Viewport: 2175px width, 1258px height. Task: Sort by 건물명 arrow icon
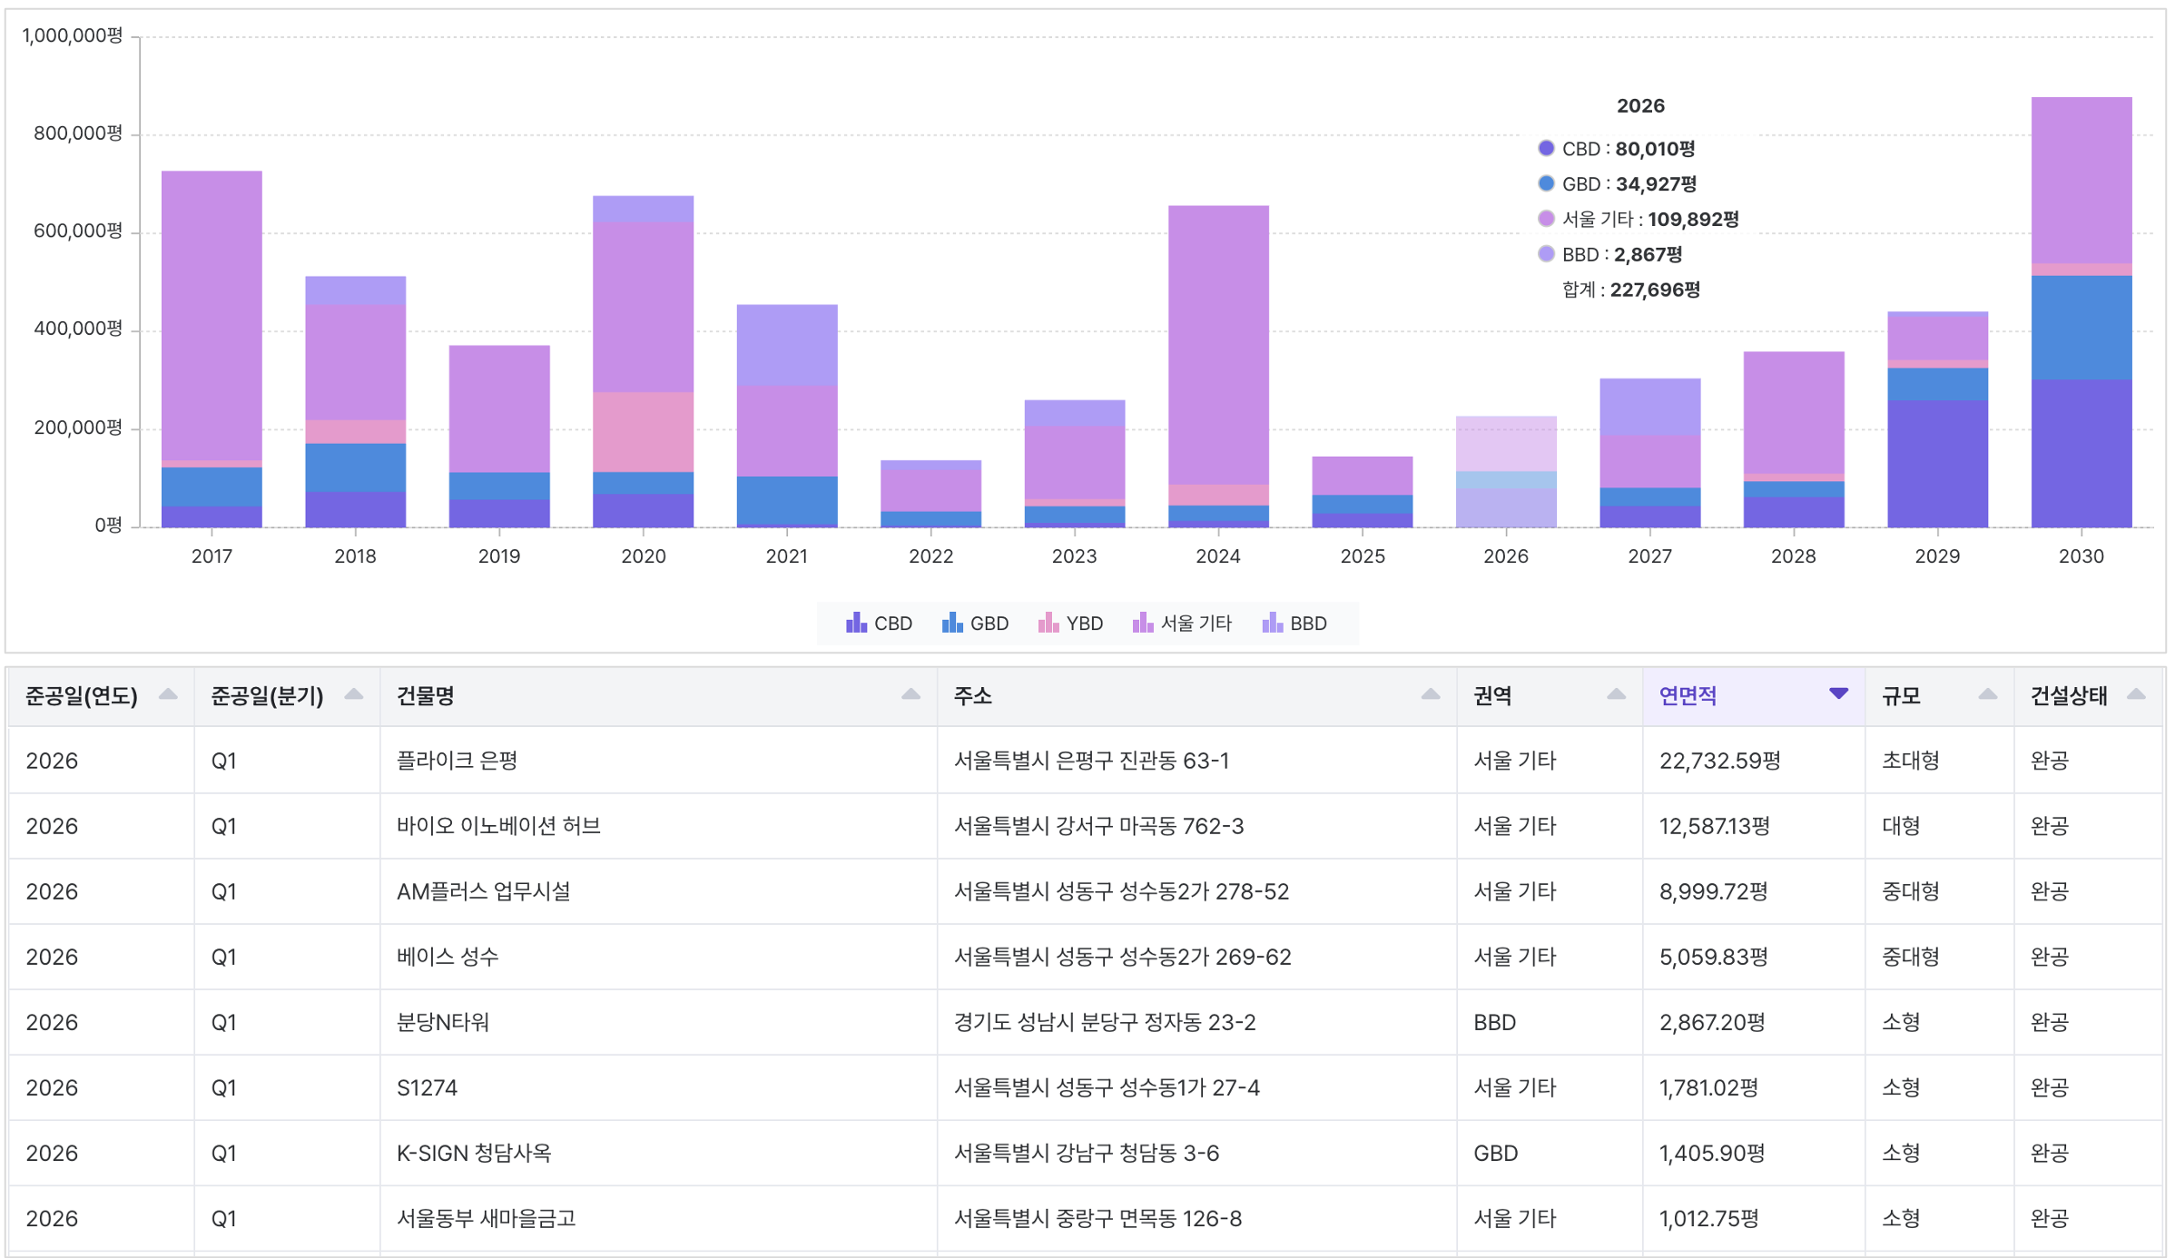[910, 694]
